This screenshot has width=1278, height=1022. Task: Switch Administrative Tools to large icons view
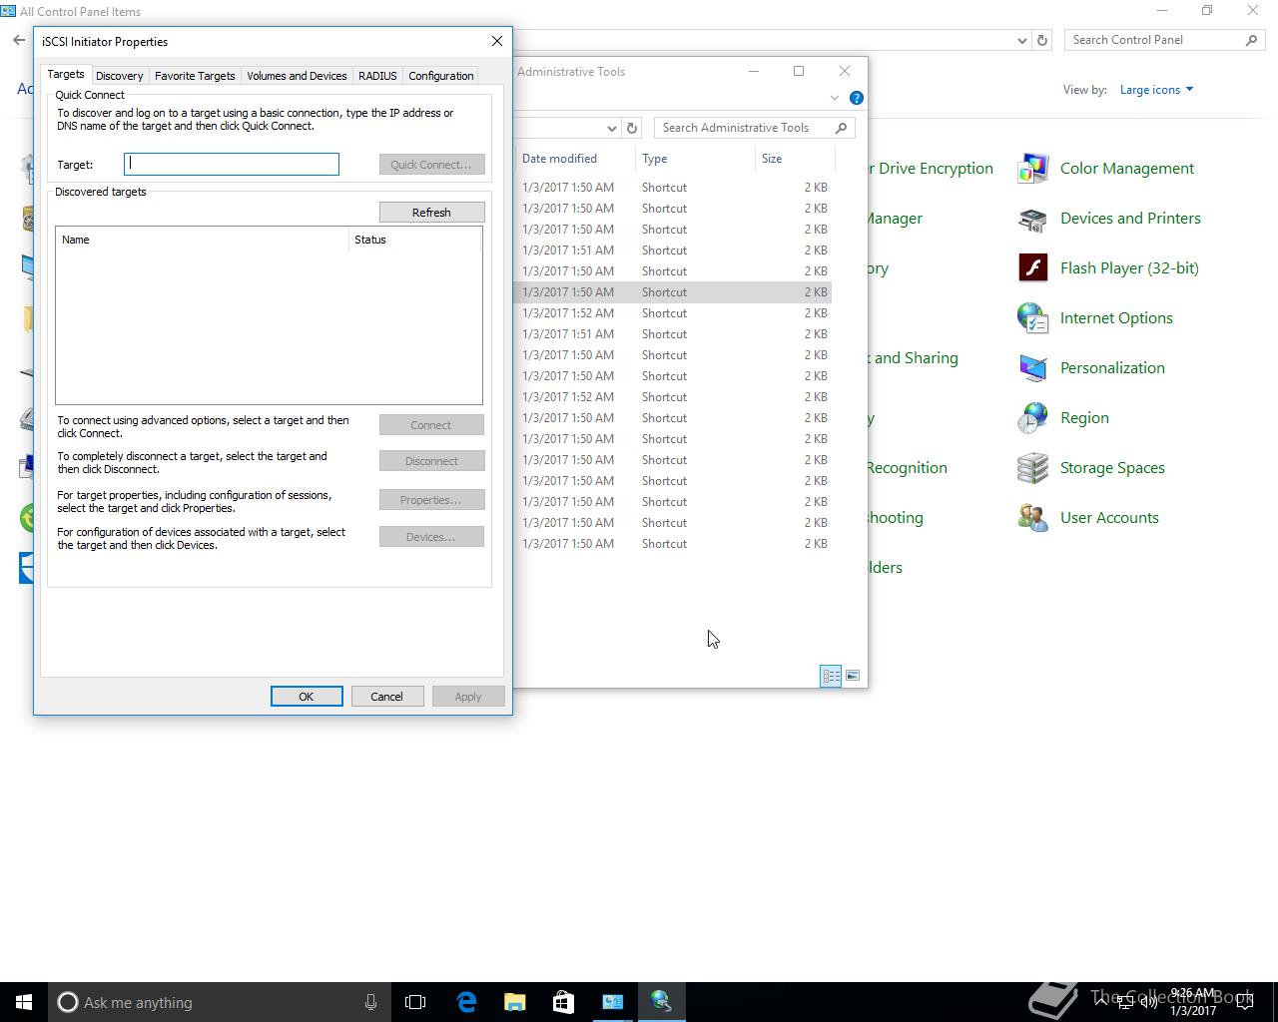[852, 676]
